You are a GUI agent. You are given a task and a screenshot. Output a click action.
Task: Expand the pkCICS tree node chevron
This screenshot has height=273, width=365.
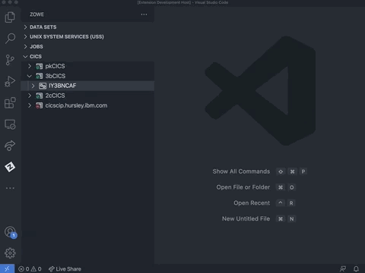30,66
